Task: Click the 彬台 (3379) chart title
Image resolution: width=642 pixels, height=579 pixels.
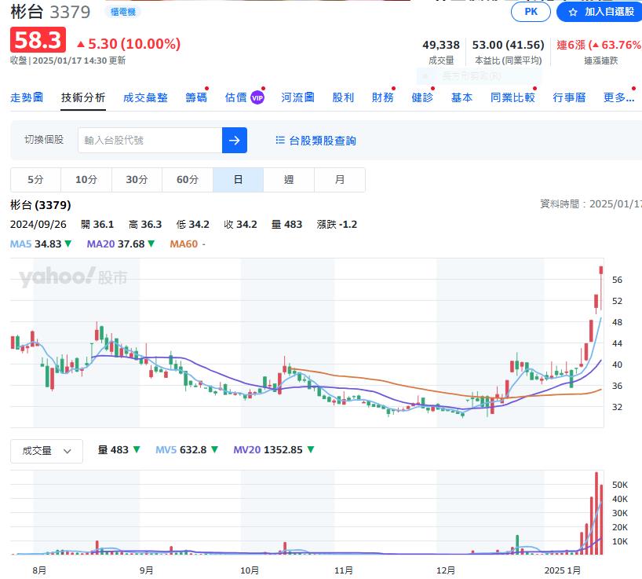Action: click(41, 205)
